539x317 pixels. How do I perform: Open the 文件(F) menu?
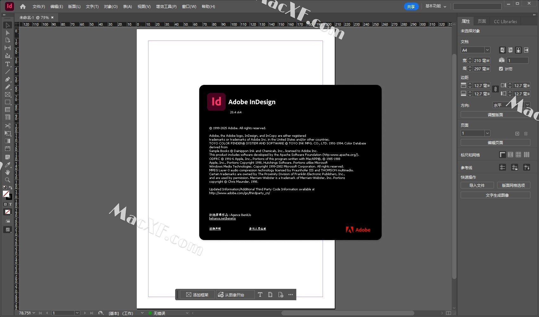tap(39, 6)
